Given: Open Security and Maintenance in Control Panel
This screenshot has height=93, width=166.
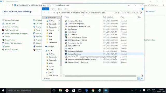Looking at the screenshot, I should tap(13, 43).
